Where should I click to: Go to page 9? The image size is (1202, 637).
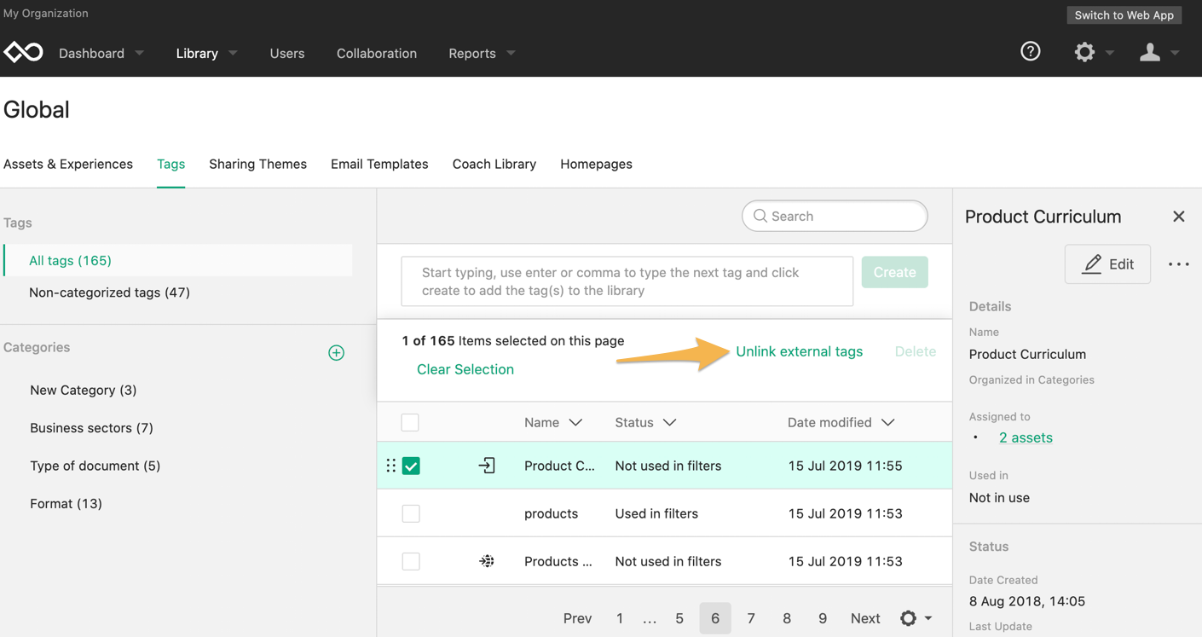[x=823, y=618]
